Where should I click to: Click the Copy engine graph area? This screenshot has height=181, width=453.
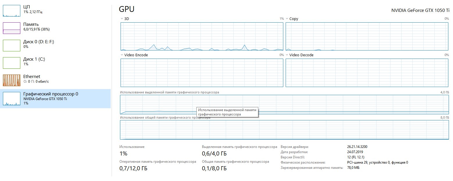tap(367, 37)
